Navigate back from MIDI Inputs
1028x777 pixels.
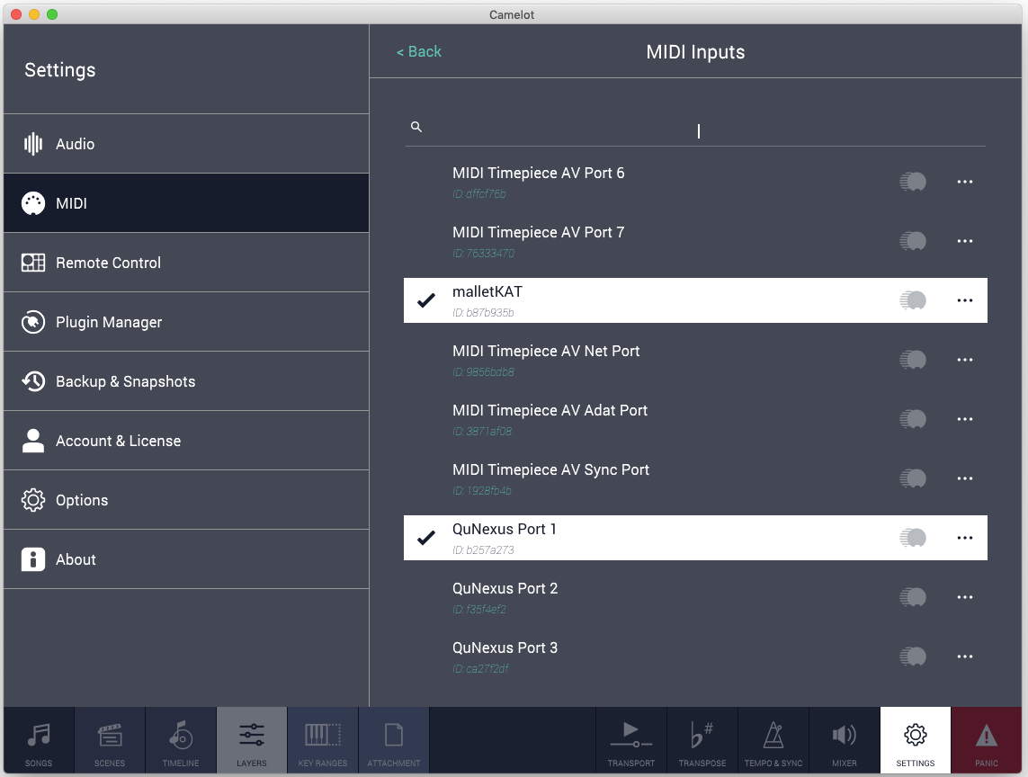419,51
